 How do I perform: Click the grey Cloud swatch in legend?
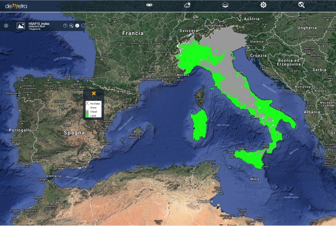pos(87,111)
